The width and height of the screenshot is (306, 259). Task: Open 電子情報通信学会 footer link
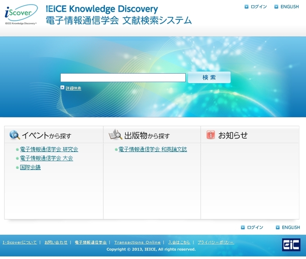(x=91, y=242)
